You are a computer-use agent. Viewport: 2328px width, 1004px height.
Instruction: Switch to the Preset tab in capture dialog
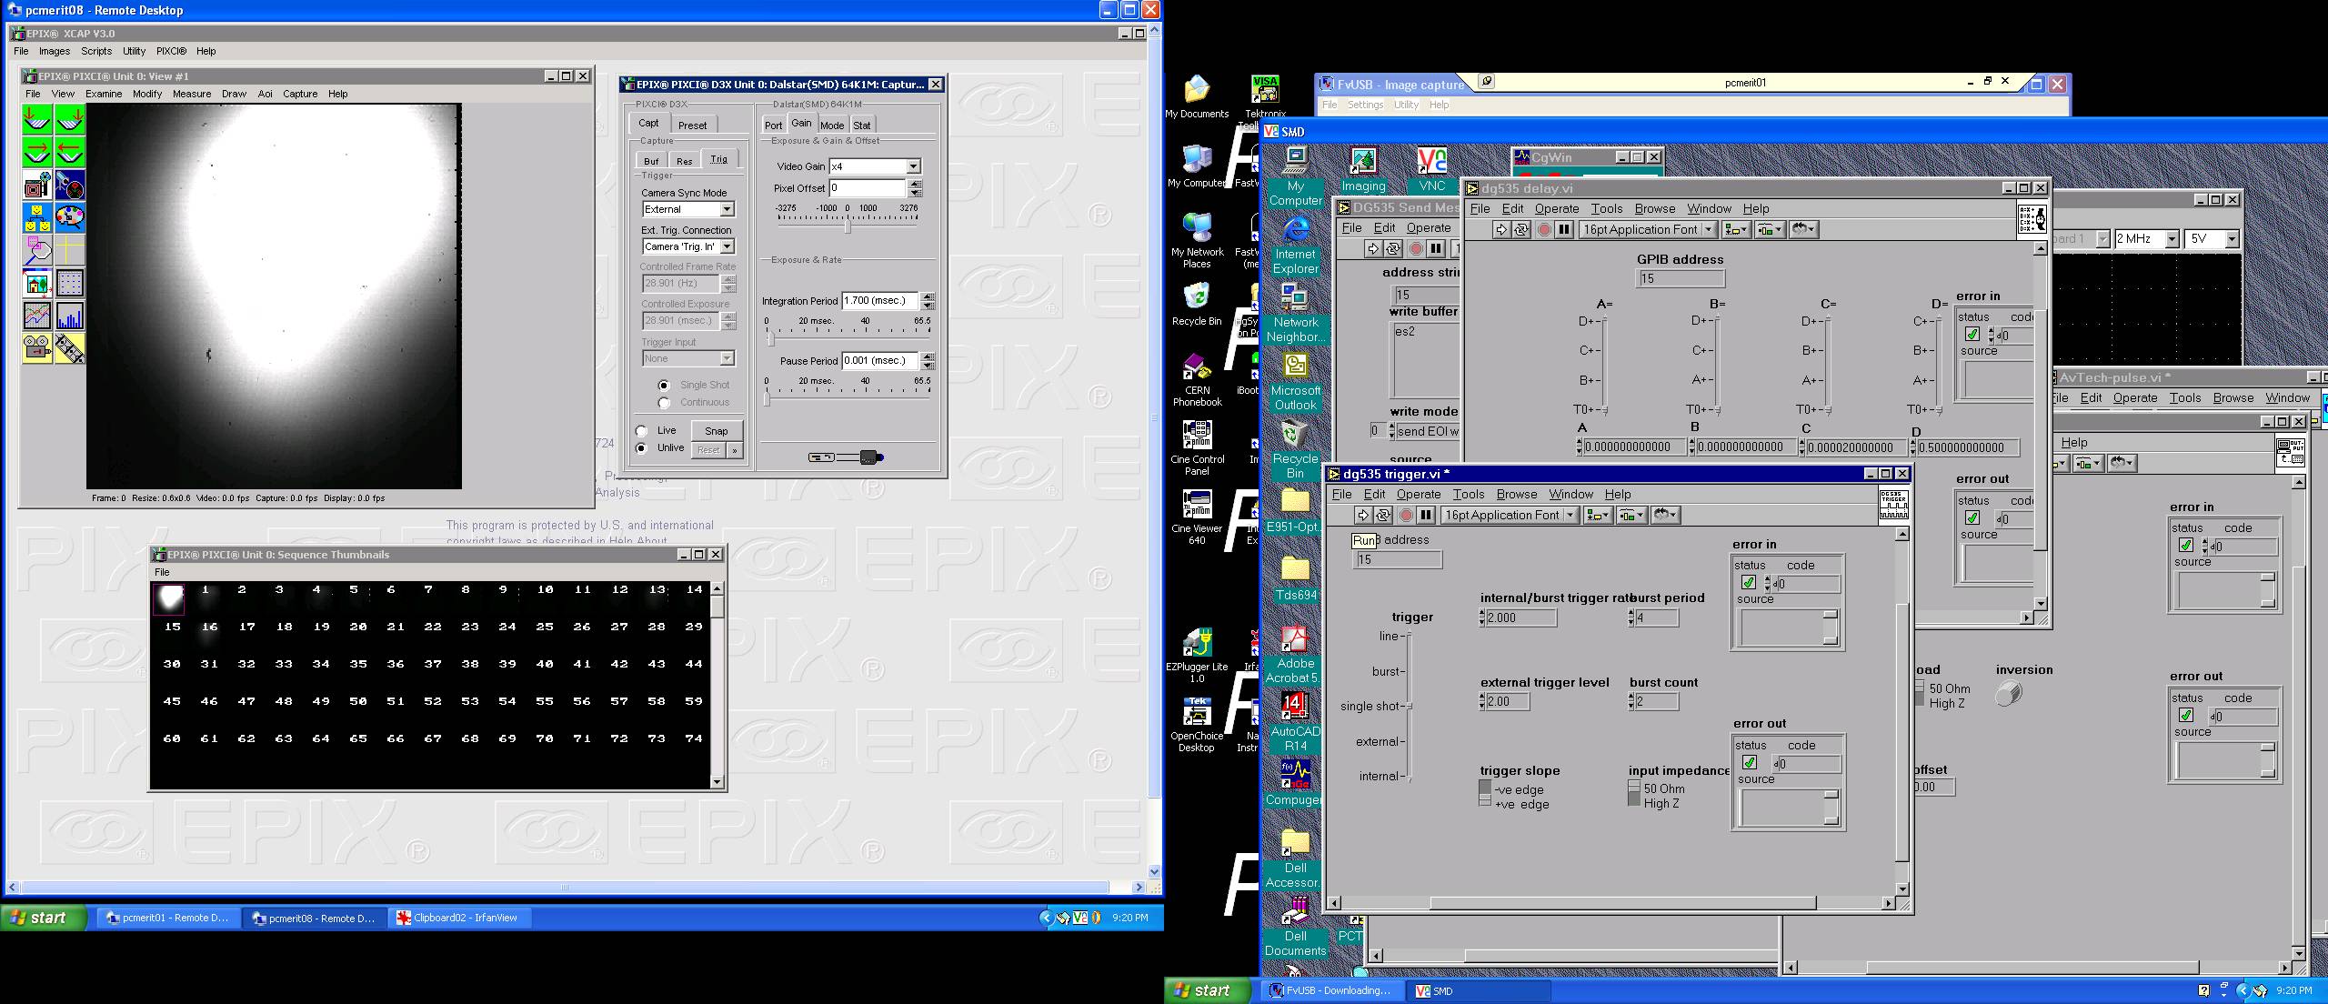[x=692, y=125]
